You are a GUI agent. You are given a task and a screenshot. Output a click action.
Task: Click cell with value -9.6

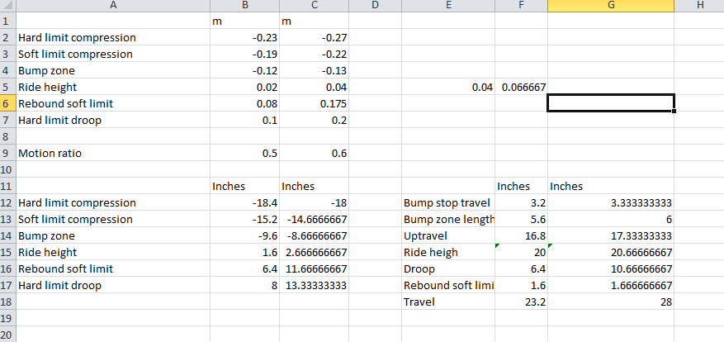[244, 235]
